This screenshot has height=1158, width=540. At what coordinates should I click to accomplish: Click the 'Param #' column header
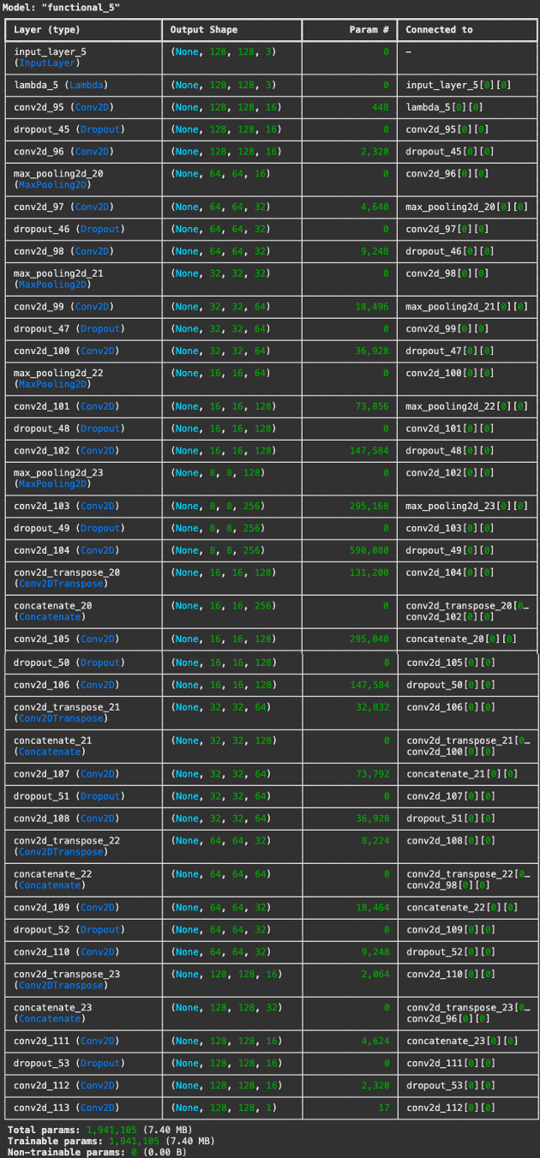click(369, 30)
